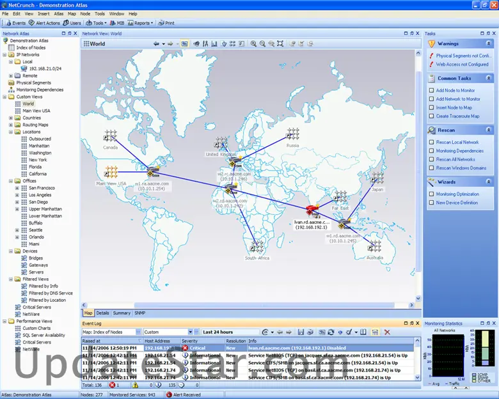Click the map horizontal scrollbar thumb
Viewport: 499px width, 399px height.
[x=264, y=305]
